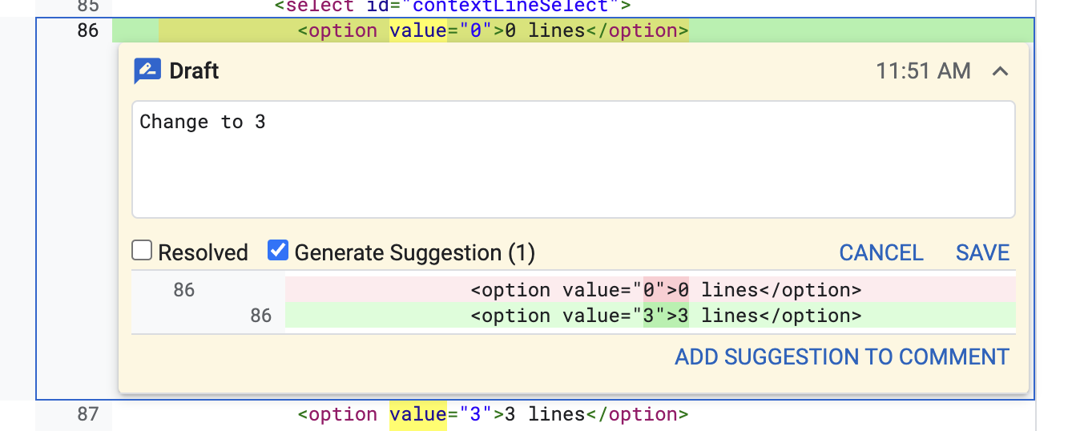Image resolution: width=1080 pixels, height=431 pixels.
Task: Uncheck the Generate Suggestion checkbox
Action: 278,252
